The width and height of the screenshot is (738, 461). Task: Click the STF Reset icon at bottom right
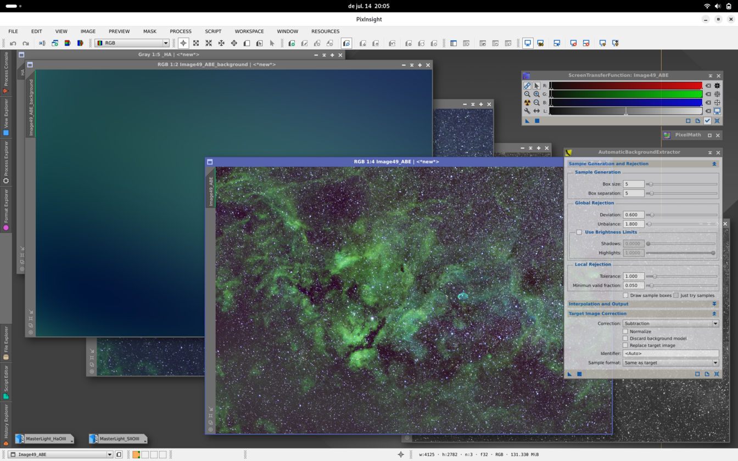[717, 121]
